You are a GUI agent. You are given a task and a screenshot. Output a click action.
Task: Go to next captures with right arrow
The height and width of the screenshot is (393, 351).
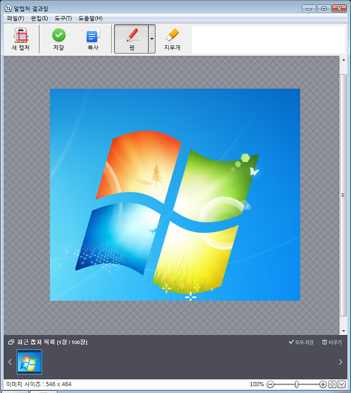point(340,362)
